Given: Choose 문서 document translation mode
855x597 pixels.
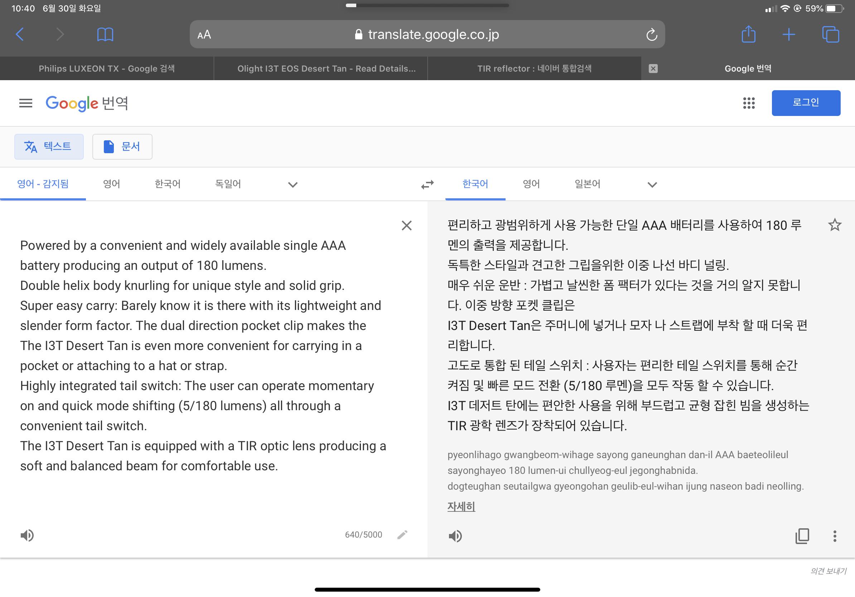Looking at the screenshot, I should [x=122, y=147].
